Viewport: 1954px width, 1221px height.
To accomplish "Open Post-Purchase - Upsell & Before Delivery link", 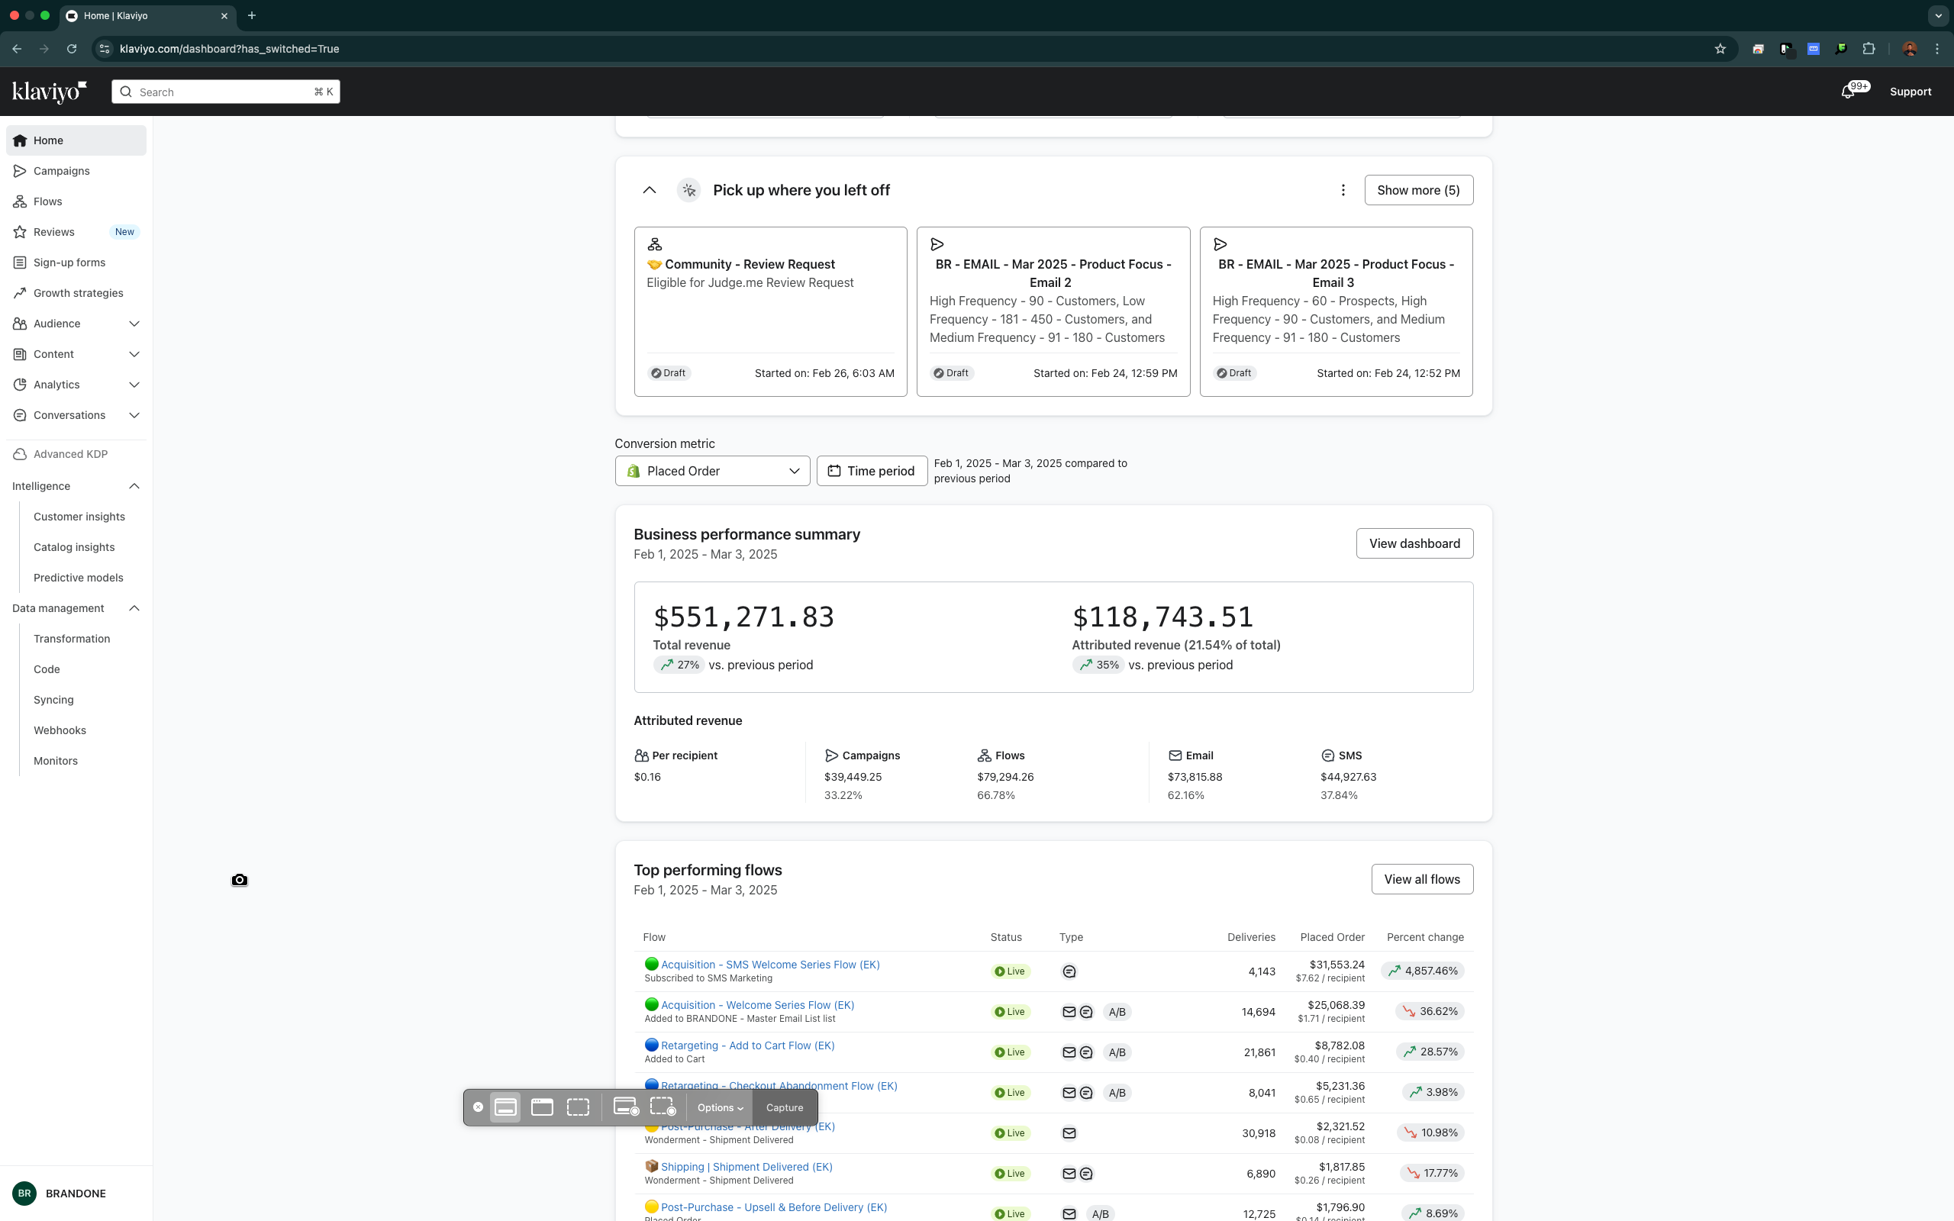I will (x=773, y=1207).
